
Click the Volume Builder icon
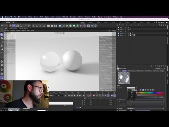[x=77, y=26]
